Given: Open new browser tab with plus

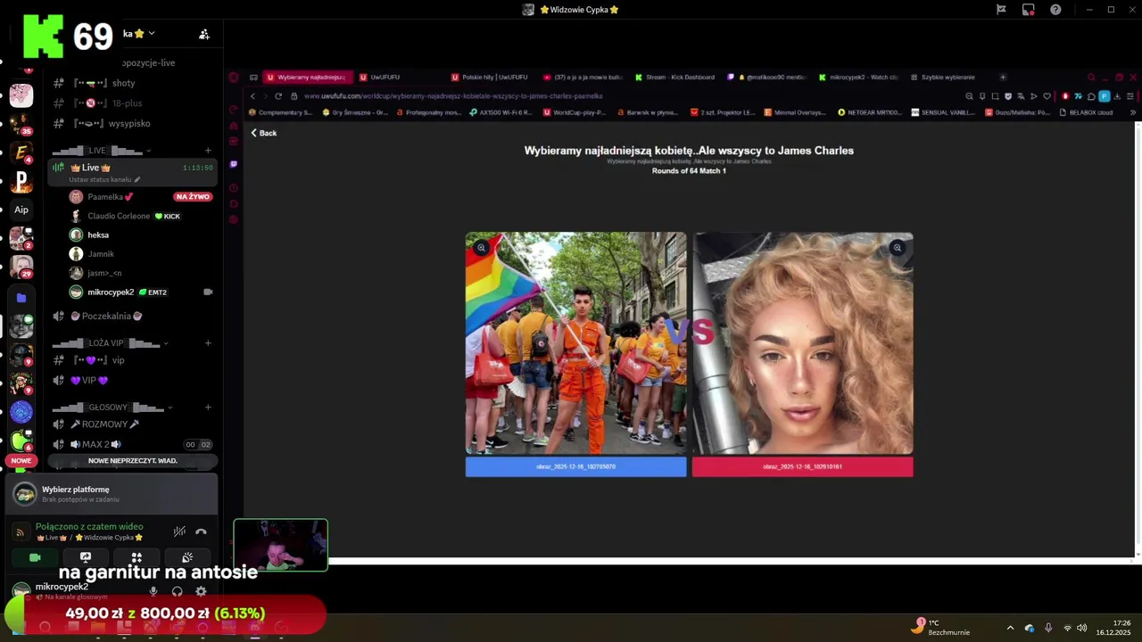Looking at the screenshot, I should pos(1003,78).
